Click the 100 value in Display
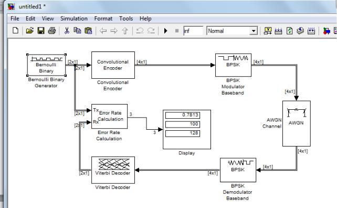This screenshot has height=208, width=337. pos(183,124)
